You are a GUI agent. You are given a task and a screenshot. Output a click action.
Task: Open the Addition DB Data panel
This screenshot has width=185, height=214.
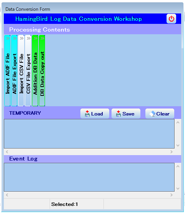35,70
